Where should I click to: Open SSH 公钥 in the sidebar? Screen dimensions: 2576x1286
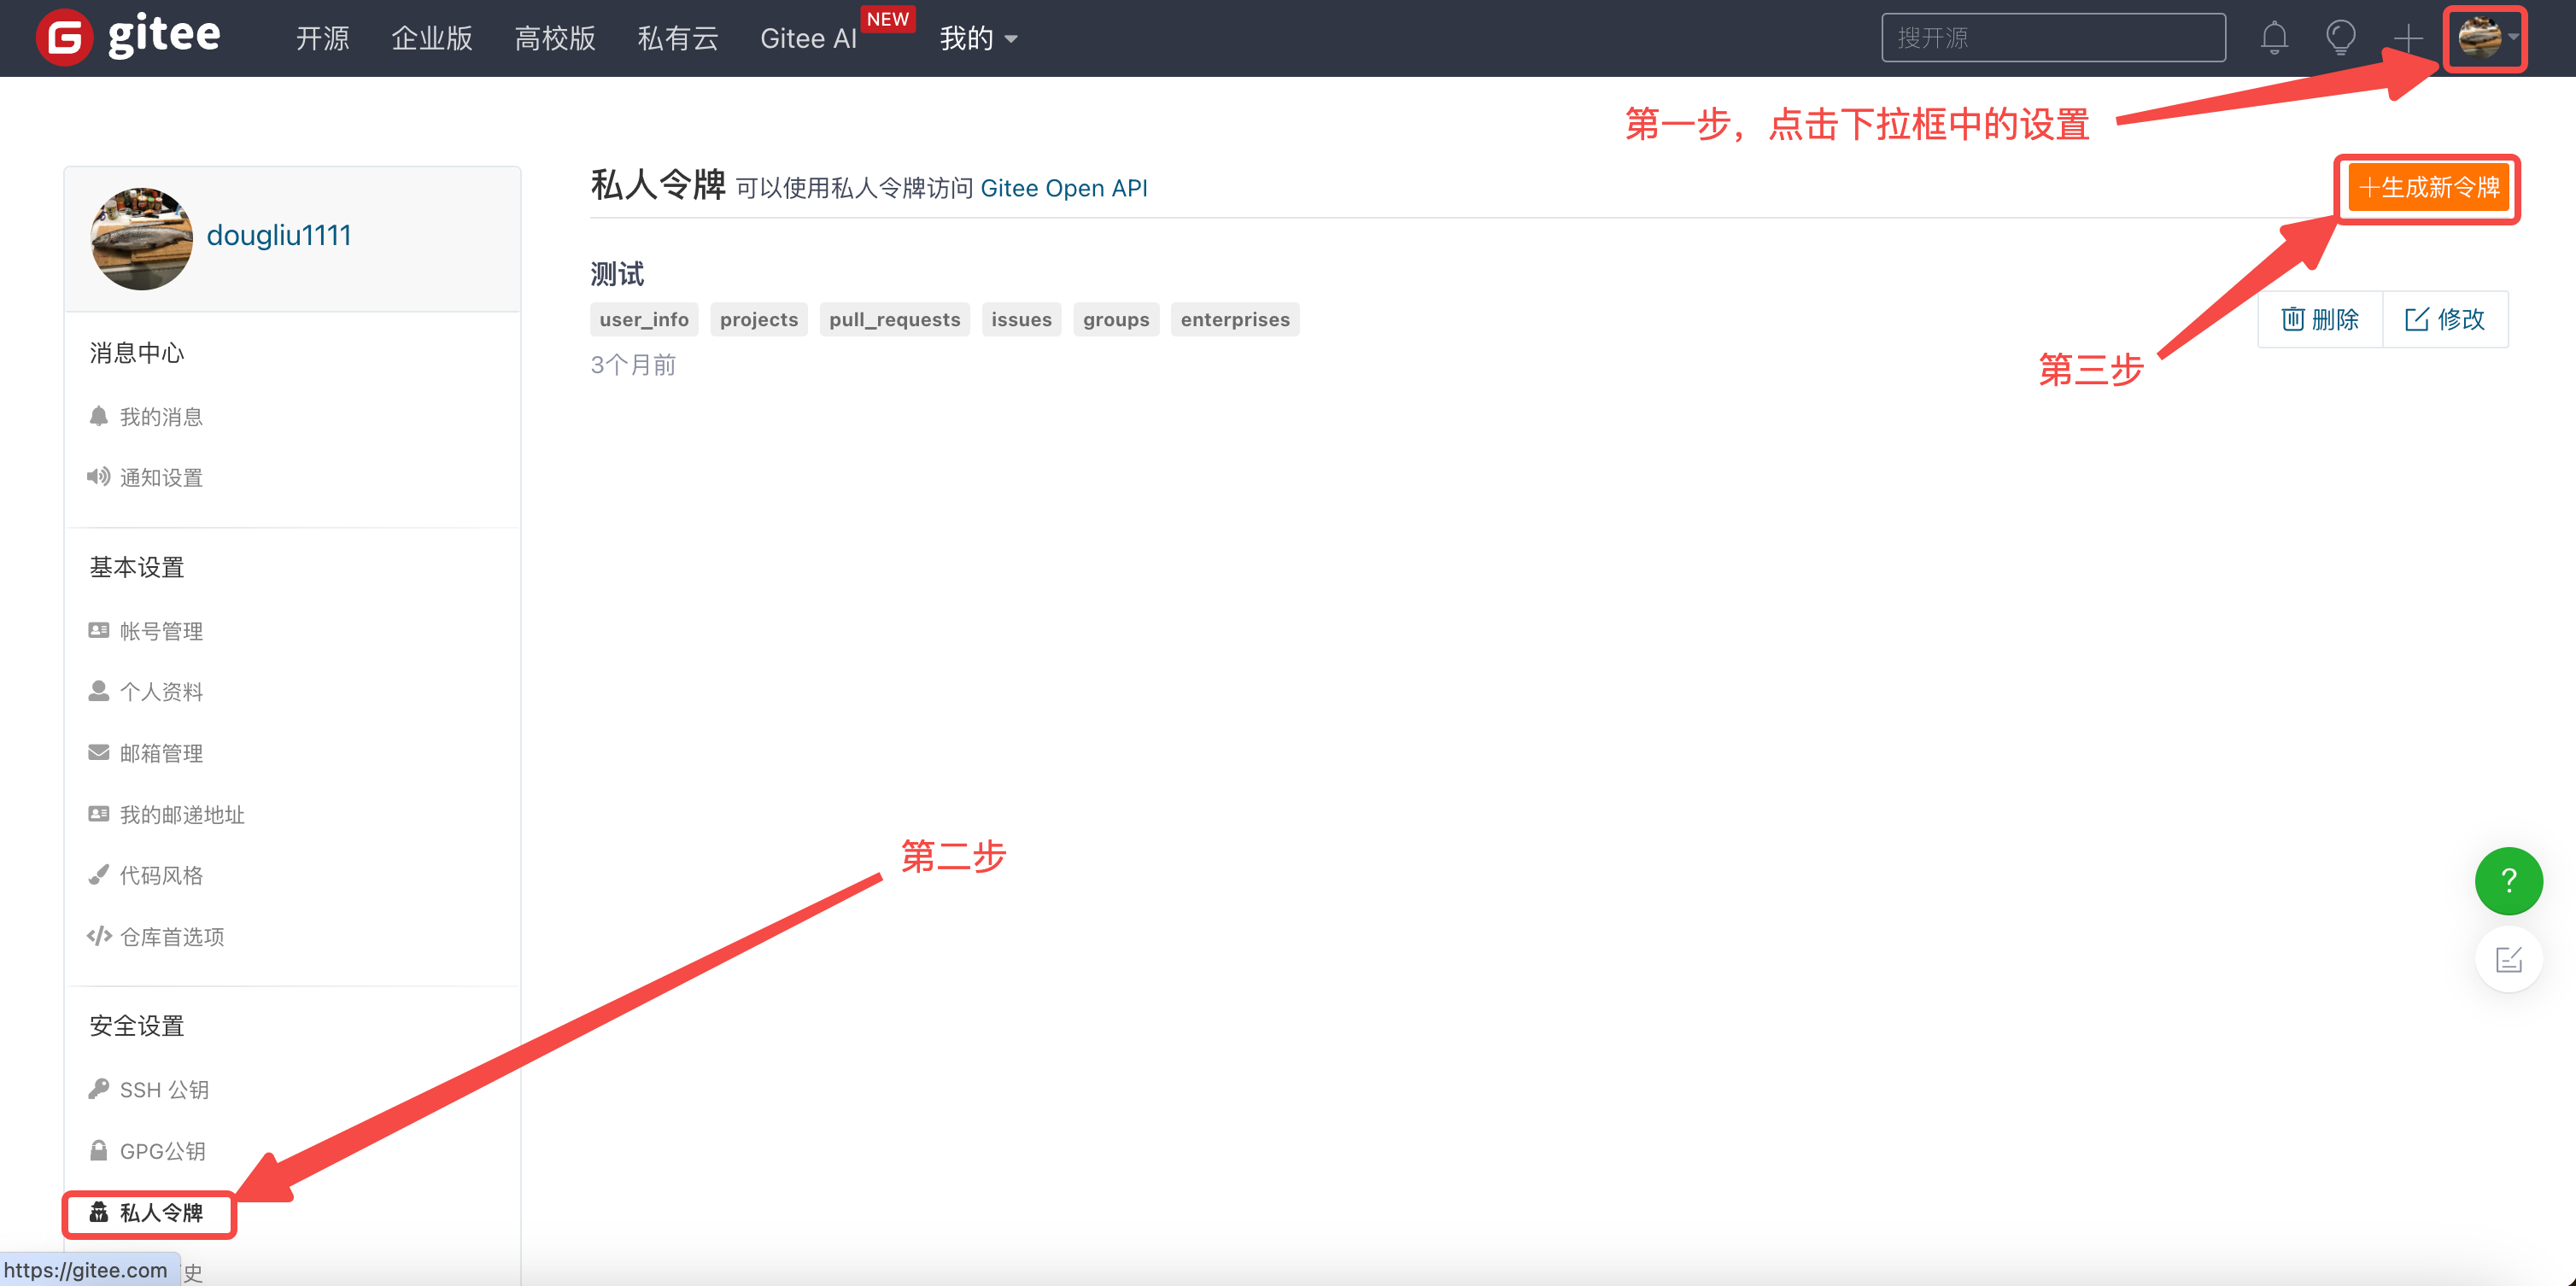coord(149,1090)
